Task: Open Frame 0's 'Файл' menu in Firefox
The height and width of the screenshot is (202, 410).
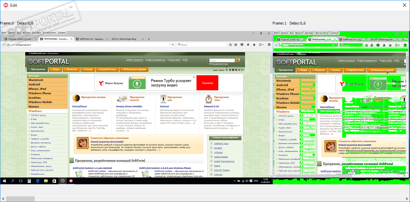Action: coord(3,33)
